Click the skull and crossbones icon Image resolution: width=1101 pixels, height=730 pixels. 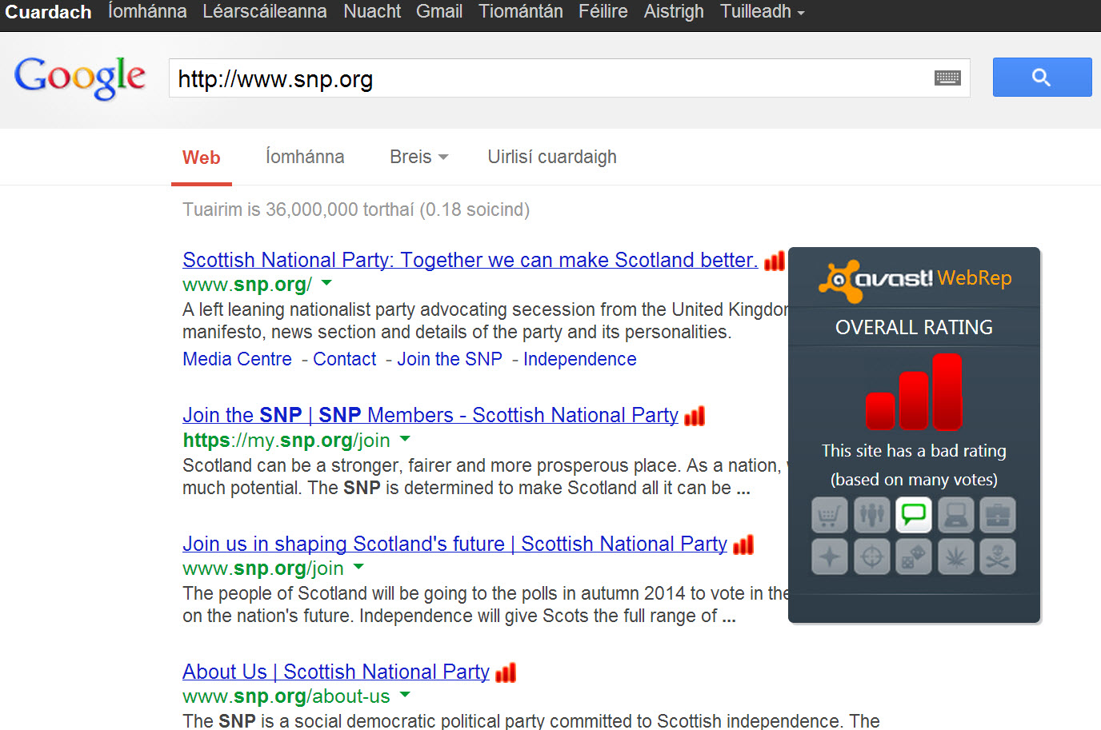click(997, 556)
